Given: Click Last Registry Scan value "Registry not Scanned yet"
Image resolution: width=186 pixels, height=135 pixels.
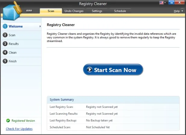Looking at the screenshot, I should coord(102,107).
